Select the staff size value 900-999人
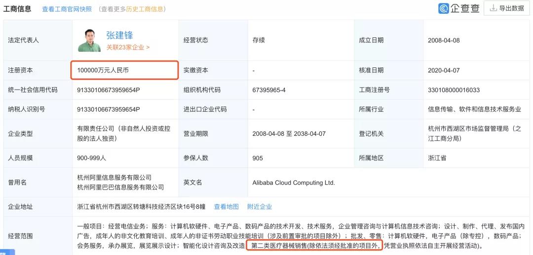Screen dimensions: 533x255 (x=92, y=158)
